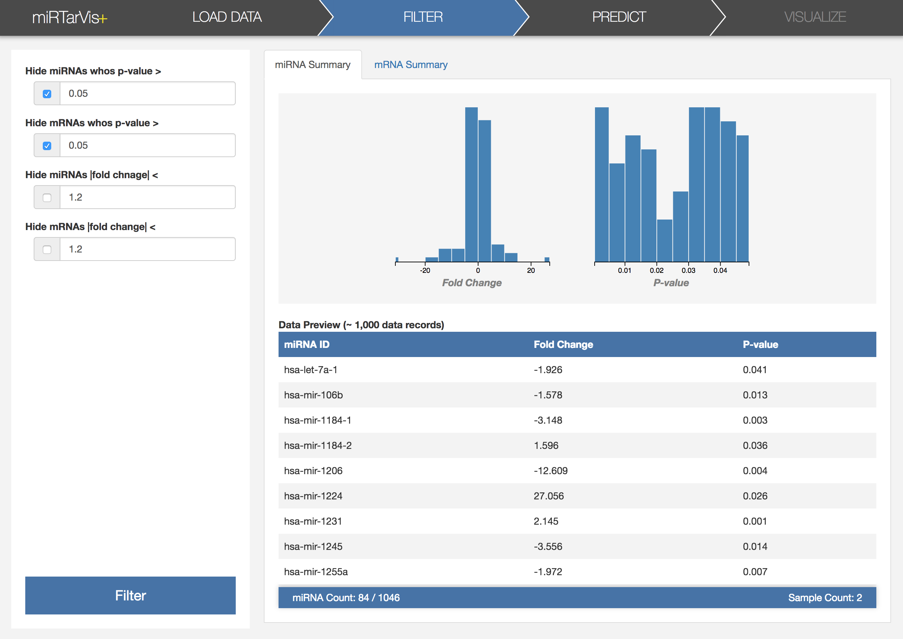
Task: Click the miRNA p-value input field
Action: pyautogui.click(x=148, y=93)
